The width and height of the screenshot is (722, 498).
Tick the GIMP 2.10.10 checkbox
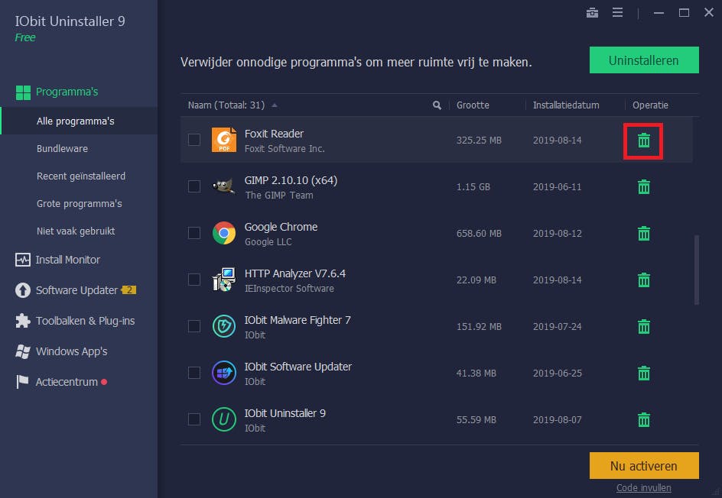194,186
